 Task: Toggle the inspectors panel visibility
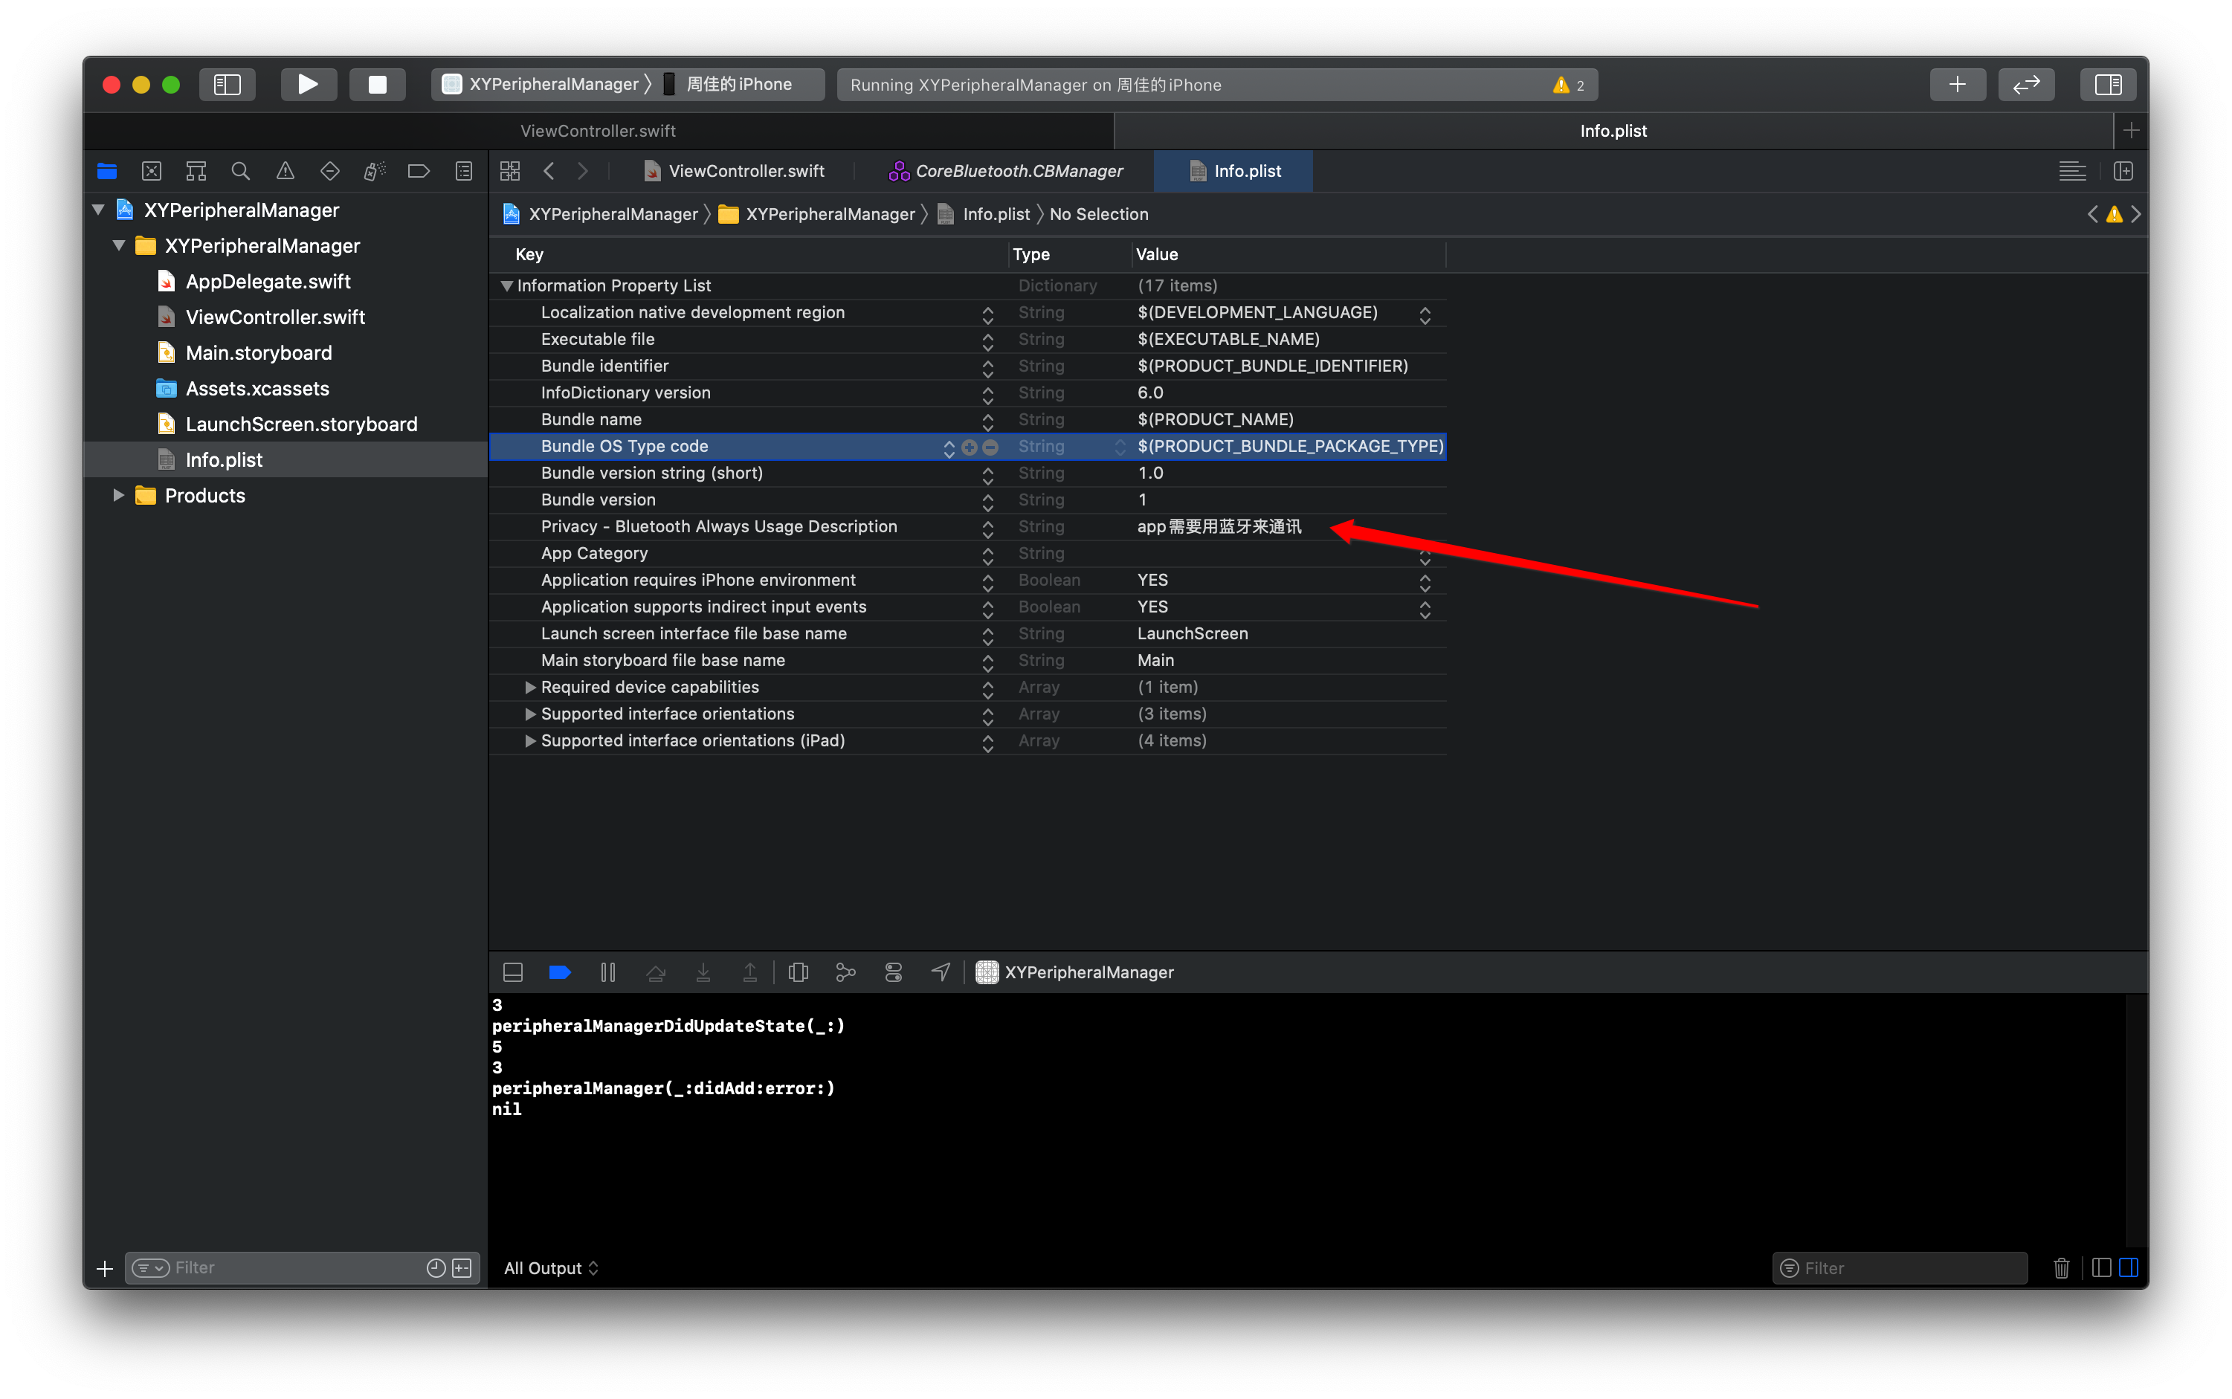click(2108, 84)
